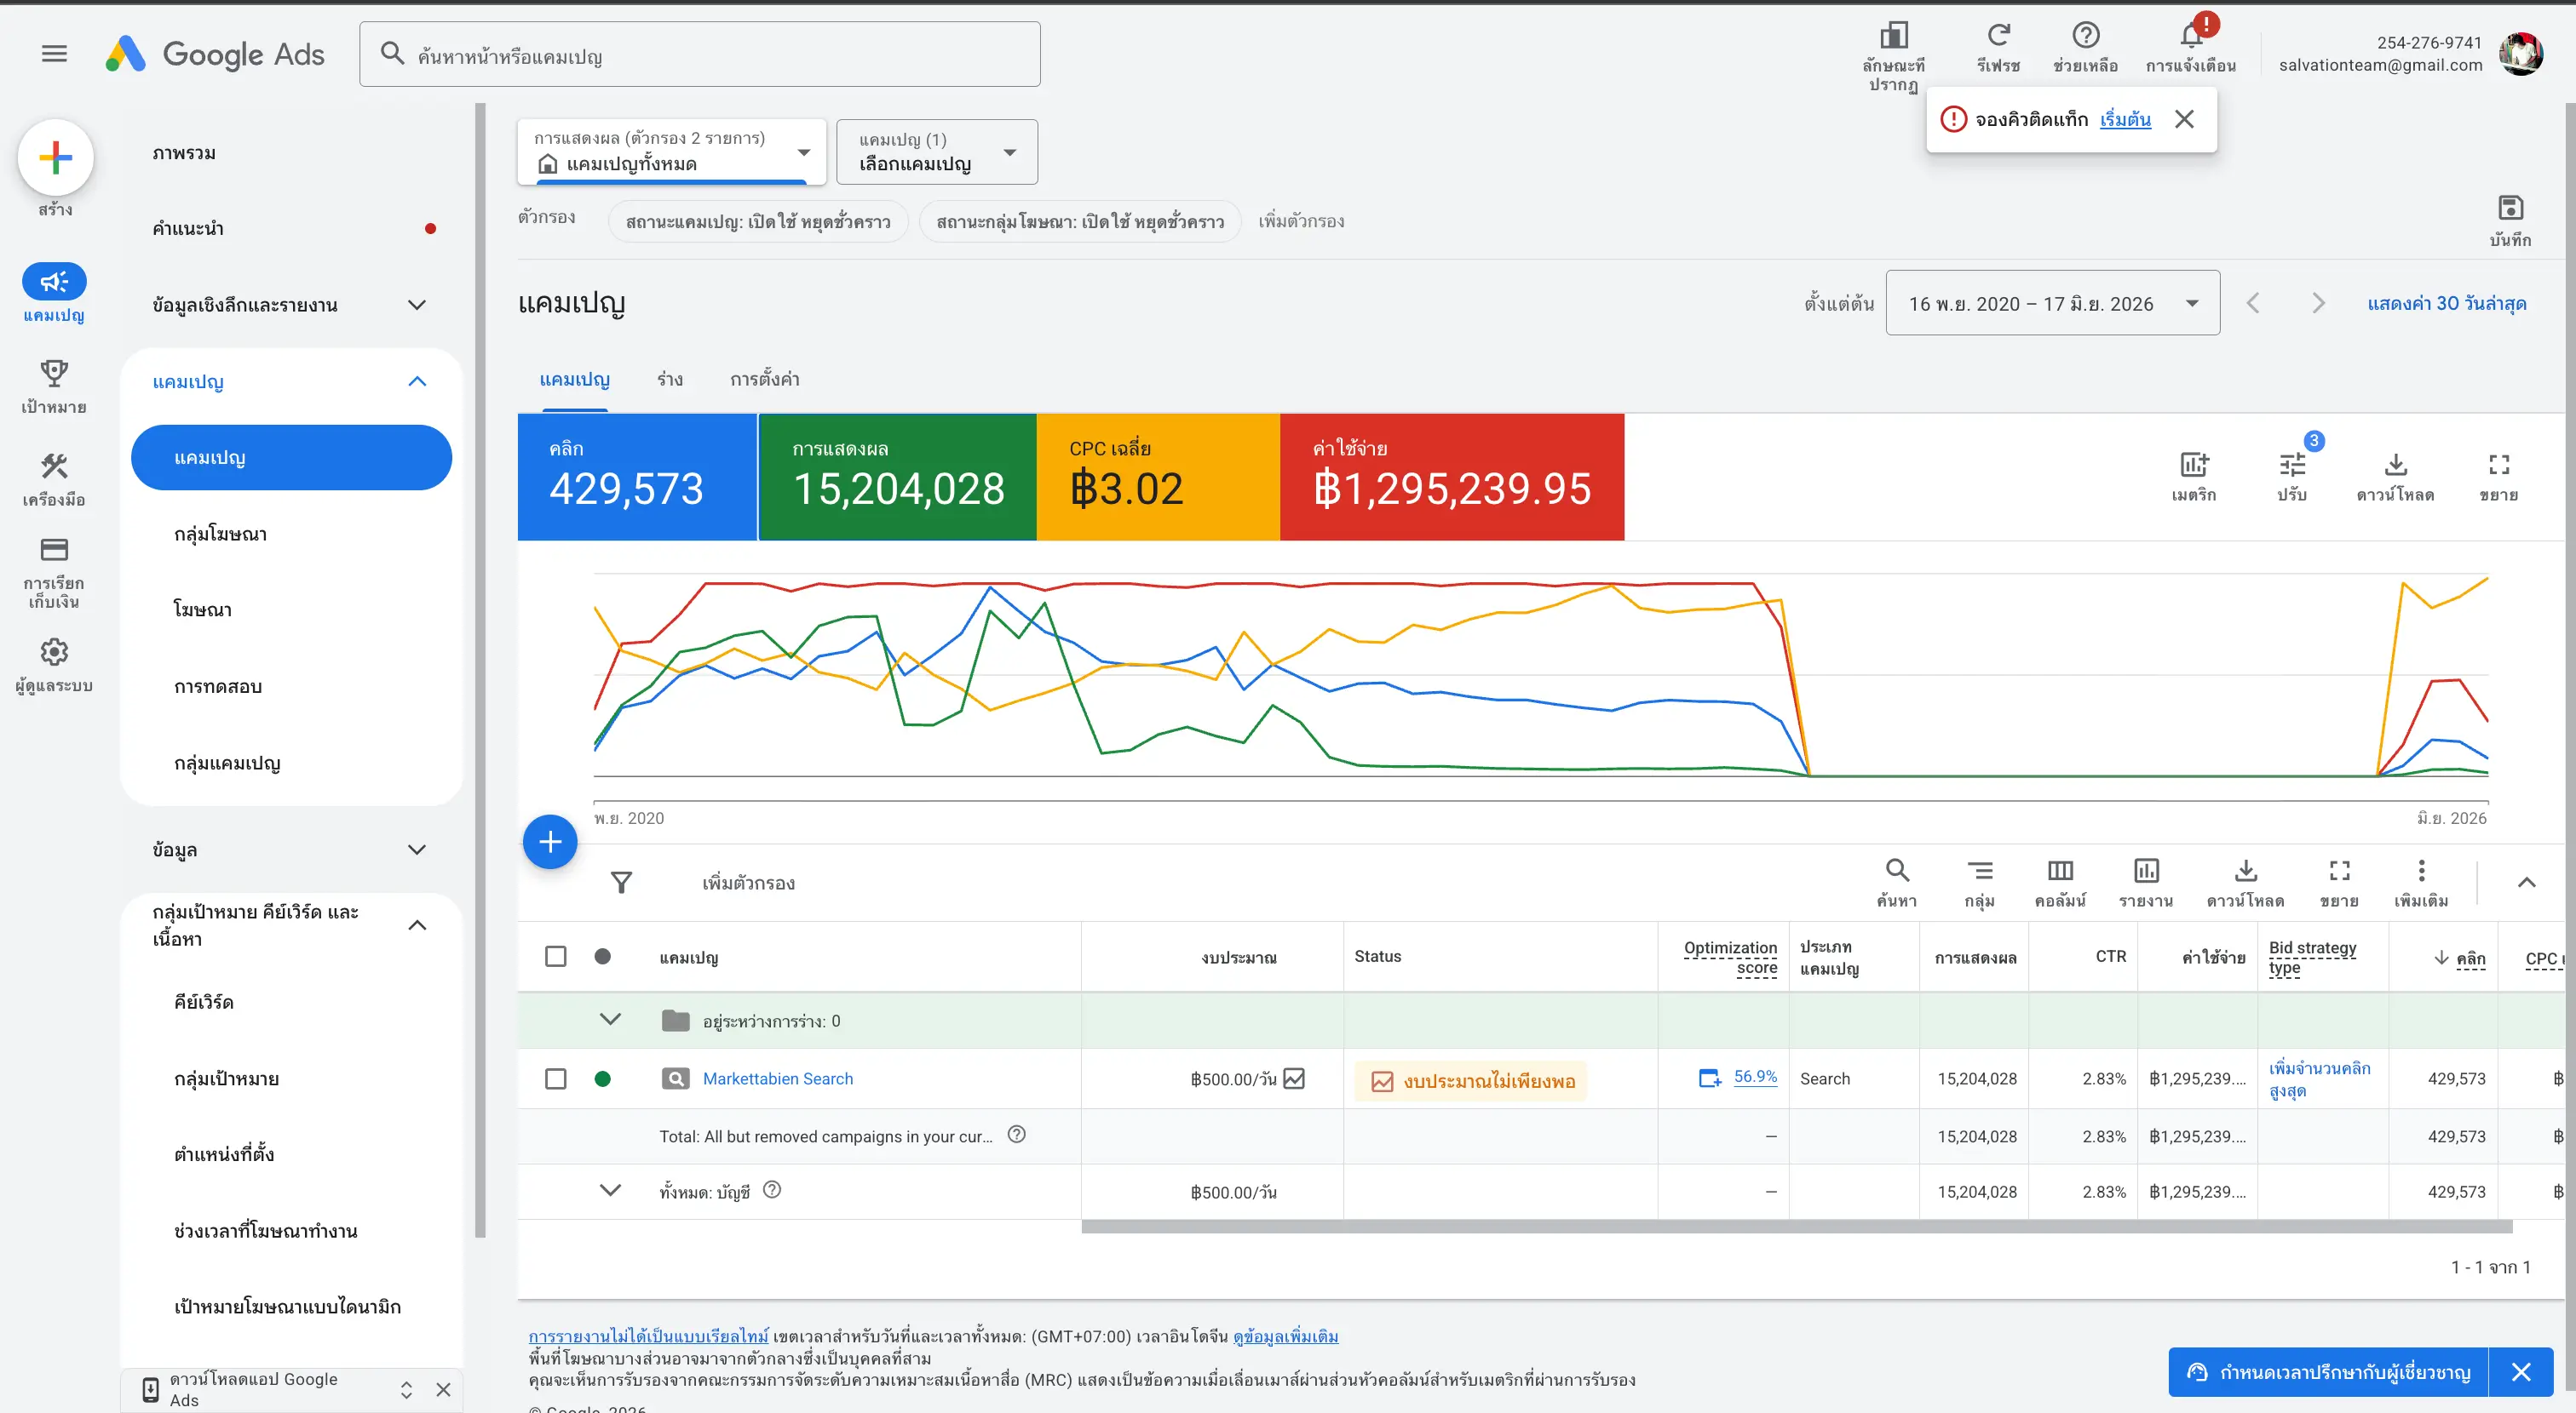
Task: Click the status column header dot
Action: 602,956
